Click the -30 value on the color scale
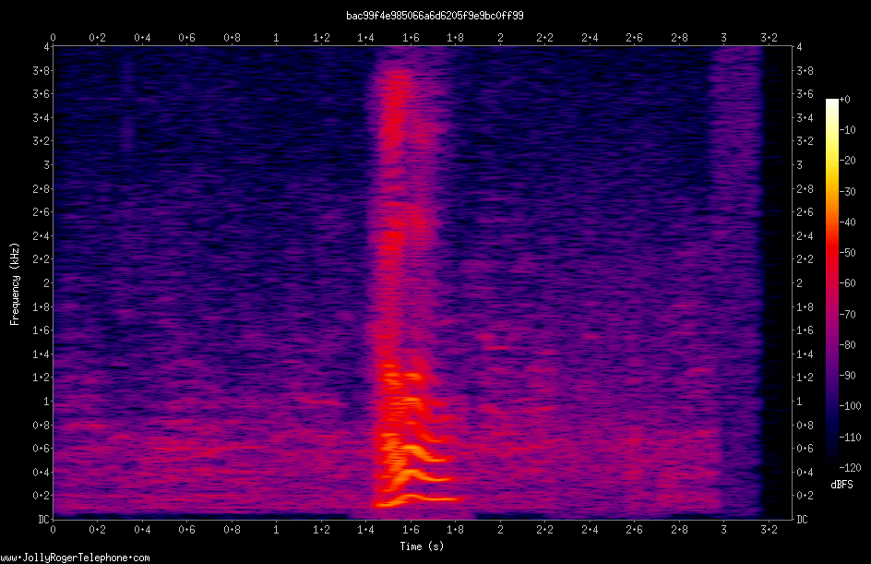871x564 pixels. [848, 192]
